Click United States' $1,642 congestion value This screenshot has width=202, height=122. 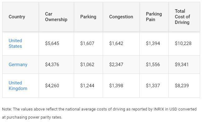[116, 43]
